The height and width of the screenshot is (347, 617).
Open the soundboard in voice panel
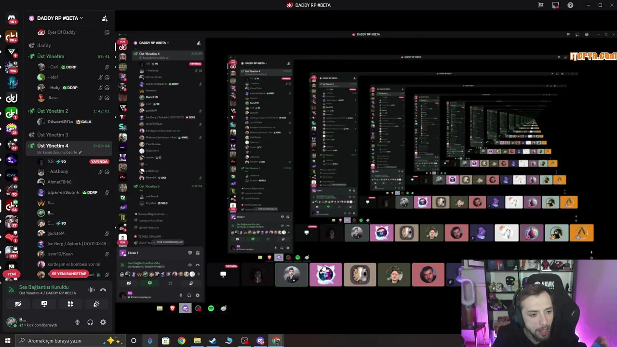click(x=96, y=304)
